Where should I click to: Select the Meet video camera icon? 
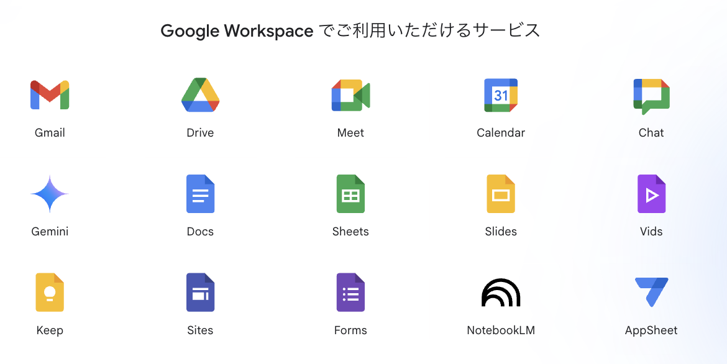(350, 95)
